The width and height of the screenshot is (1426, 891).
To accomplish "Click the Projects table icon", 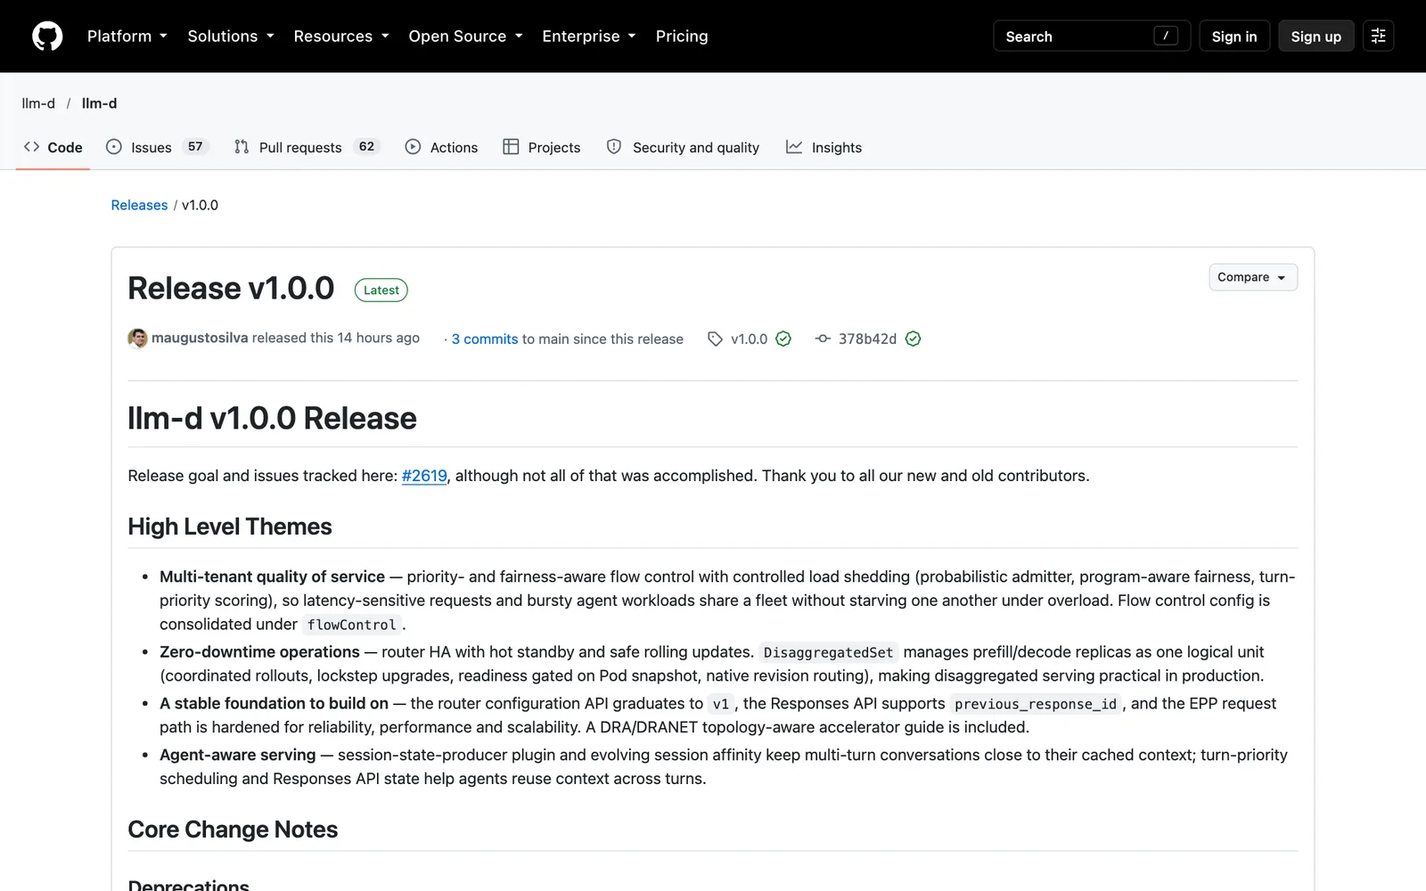I will [x=511, y=147].
